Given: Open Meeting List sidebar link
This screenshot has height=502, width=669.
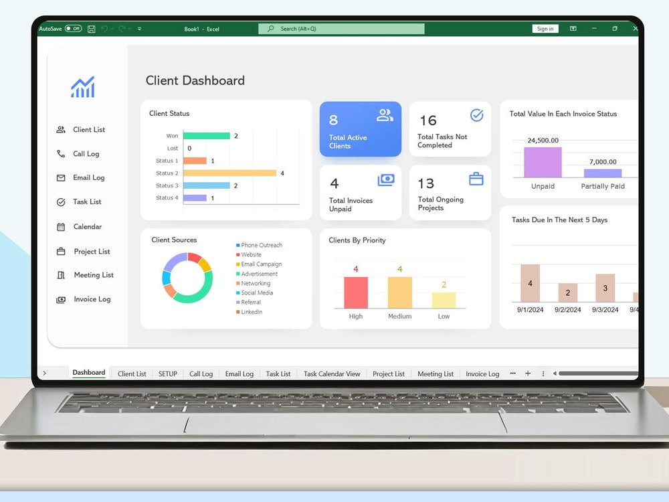Looking at the screenshot, I should click(94, 275).
